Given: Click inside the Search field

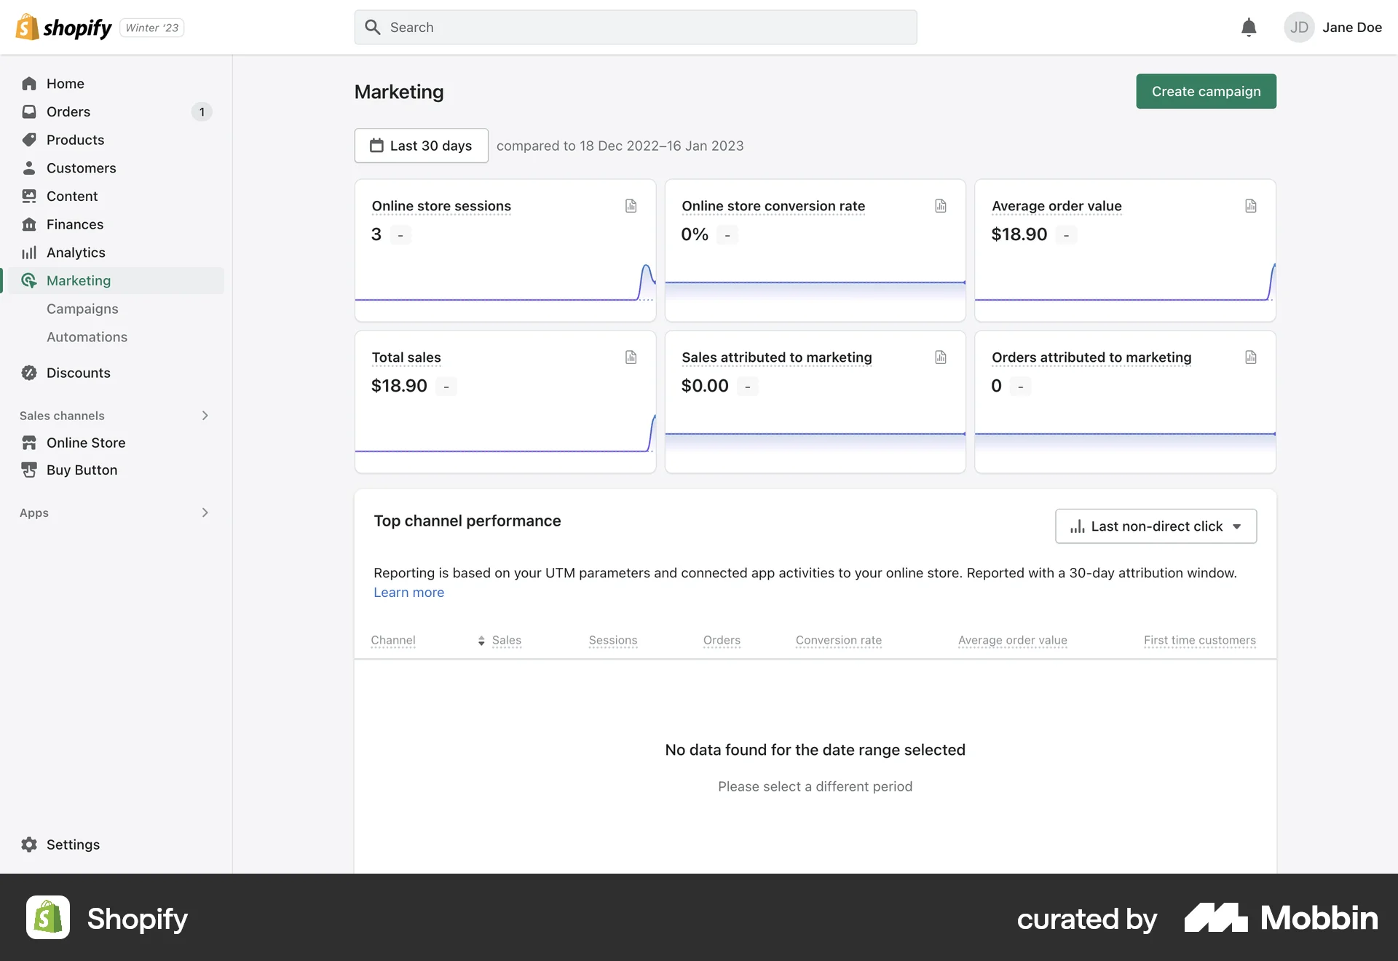Looking at the screenshot, I should 635,27.
